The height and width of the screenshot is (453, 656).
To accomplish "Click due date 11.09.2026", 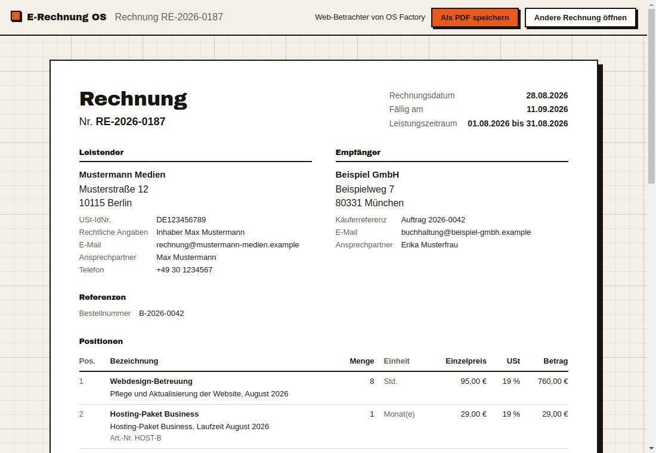I will pyautogui.click(x=547, y=109).
